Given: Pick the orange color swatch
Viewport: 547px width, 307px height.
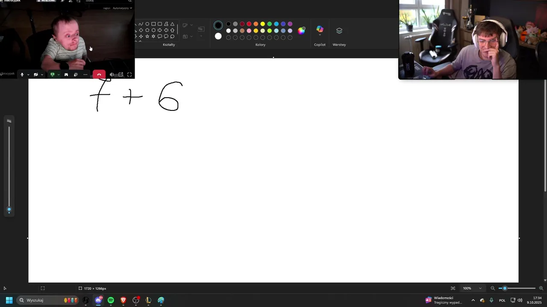Looking at the screenshot, I should tap(256, 24).
